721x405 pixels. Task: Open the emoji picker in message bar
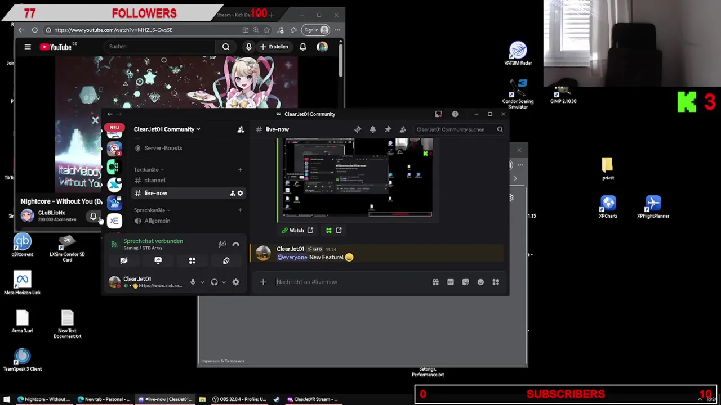click(x=480, y=282)
